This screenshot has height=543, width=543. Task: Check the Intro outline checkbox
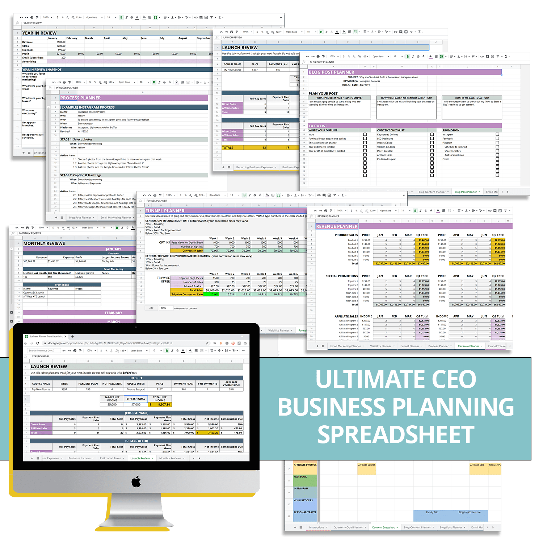point(365,134)
